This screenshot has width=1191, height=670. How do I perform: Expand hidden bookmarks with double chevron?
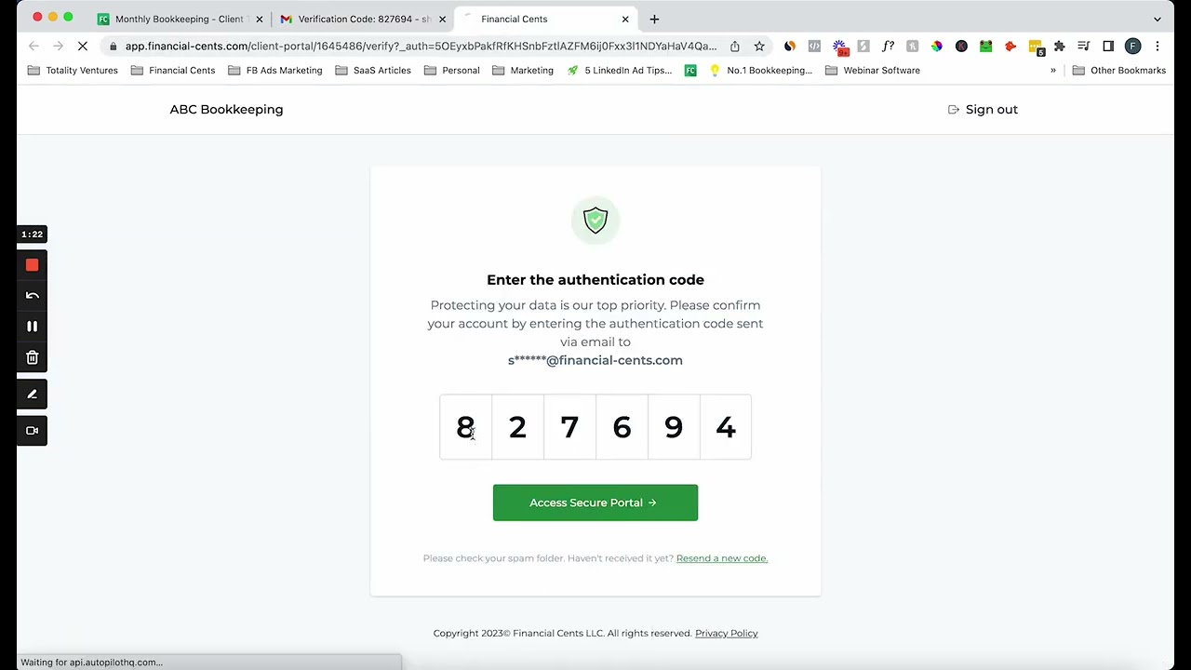1053,71
